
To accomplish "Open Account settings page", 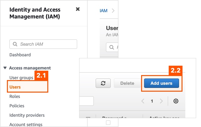I will click(x=26, y=124).
